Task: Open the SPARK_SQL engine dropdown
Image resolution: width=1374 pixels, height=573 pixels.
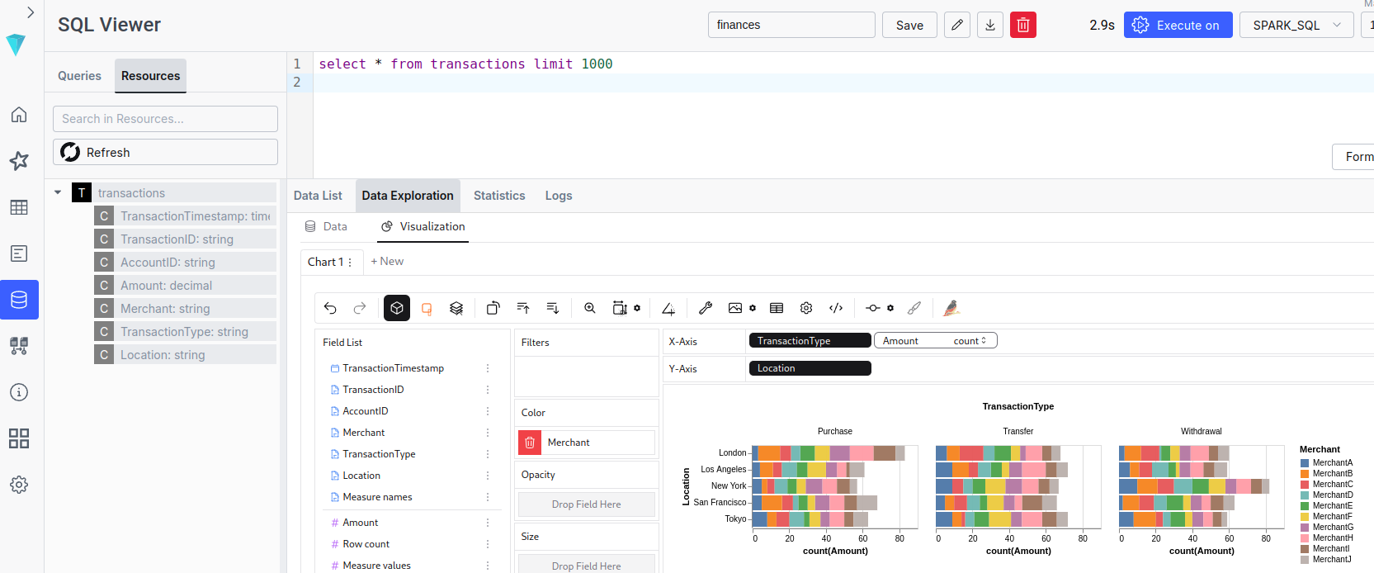Action: point(1296,25)
